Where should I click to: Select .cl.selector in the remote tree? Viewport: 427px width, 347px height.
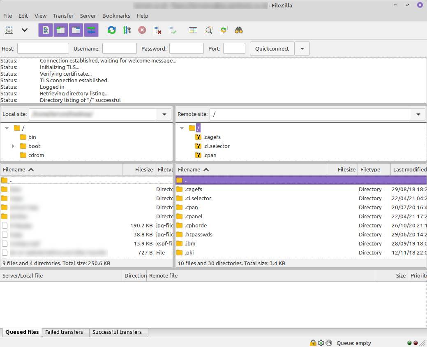click(217, 146)
